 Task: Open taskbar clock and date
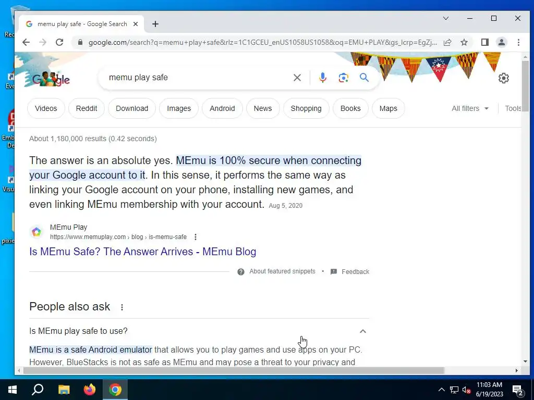tap(489, 390)
